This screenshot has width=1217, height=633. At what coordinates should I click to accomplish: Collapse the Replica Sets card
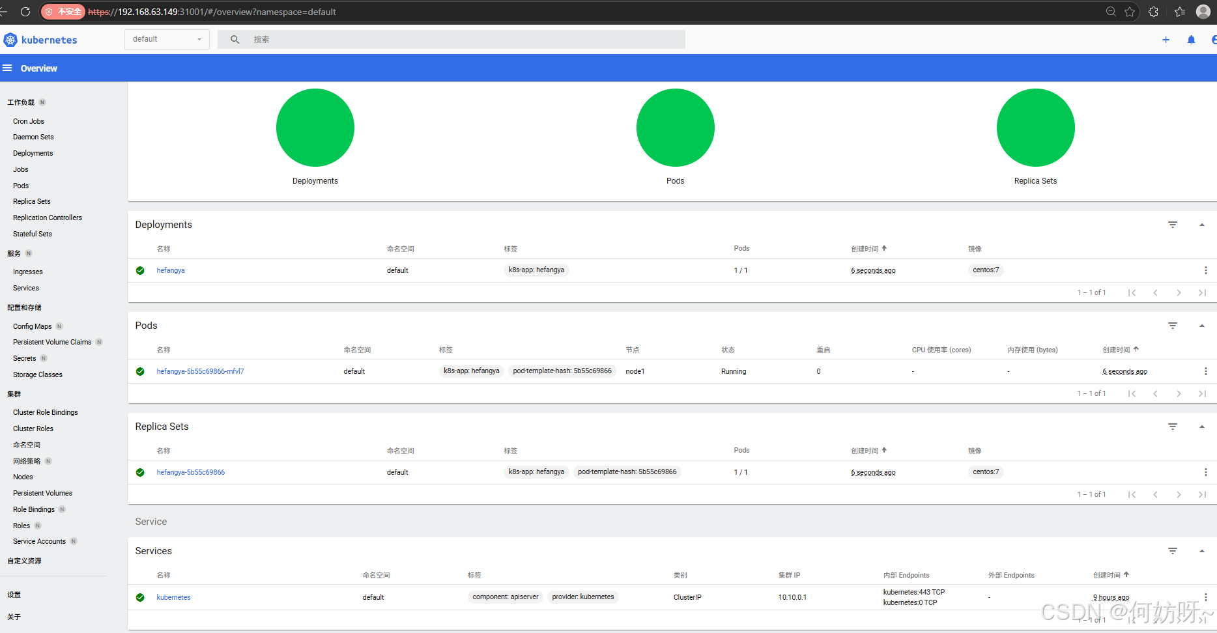(1202, 427)
